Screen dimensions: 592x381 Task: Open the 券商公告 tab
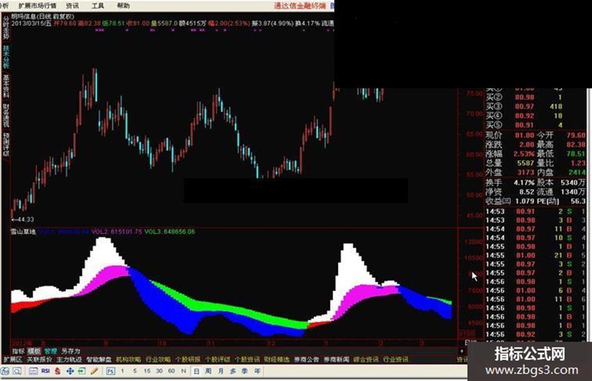(x=306, y=360)
